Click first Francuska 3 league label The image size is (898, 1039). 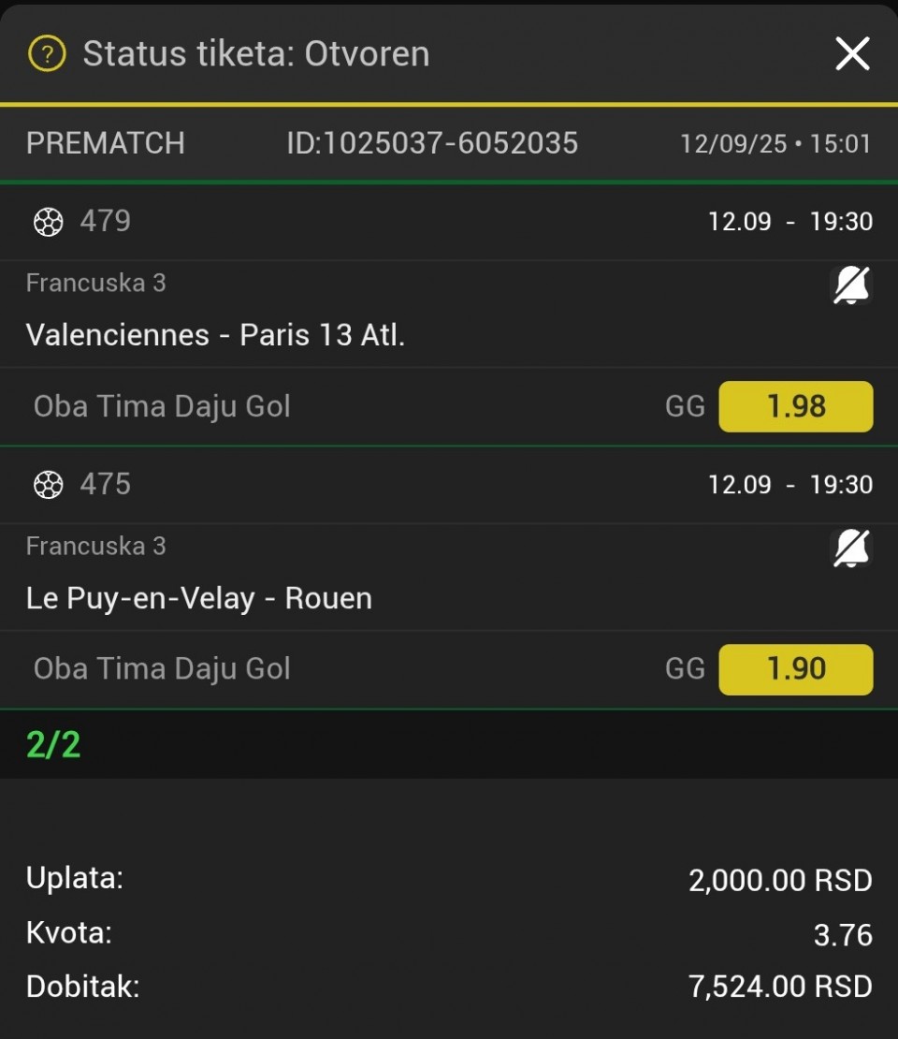pos(96,283)
